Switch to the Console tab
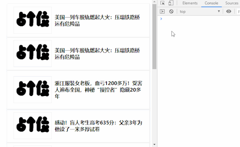The width and height of the screenshot is (240, 147). [x=211, y=3]
